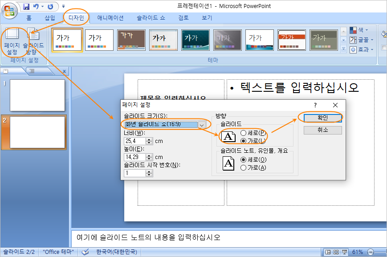Open the 슬라이드 쇼 ribbon tab
This screenshot has width=387, height=257.
click(151, 18)
